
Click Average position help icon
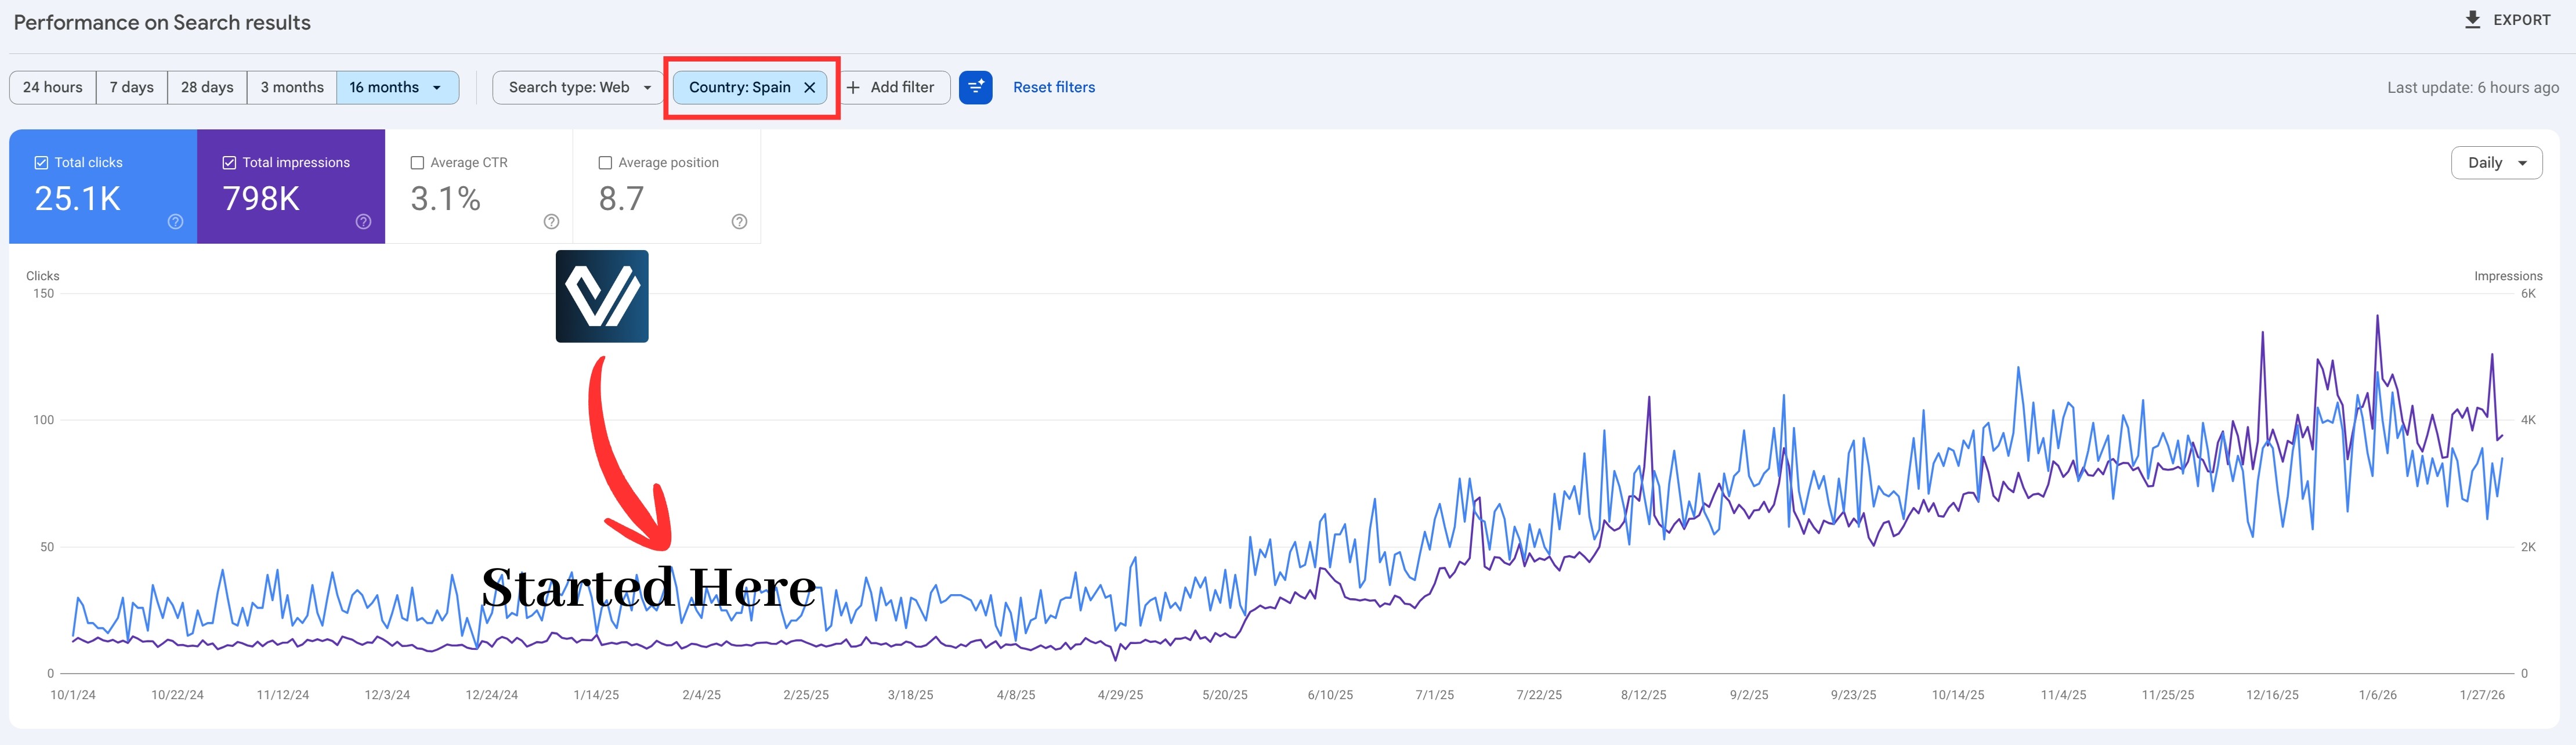739,222
